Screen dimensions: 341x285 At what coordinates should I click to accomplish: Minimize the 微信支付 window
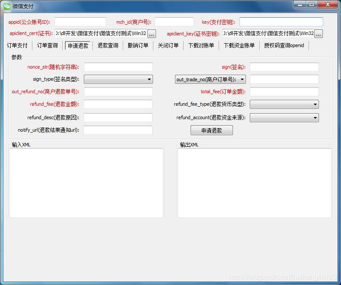click(300, 5)
